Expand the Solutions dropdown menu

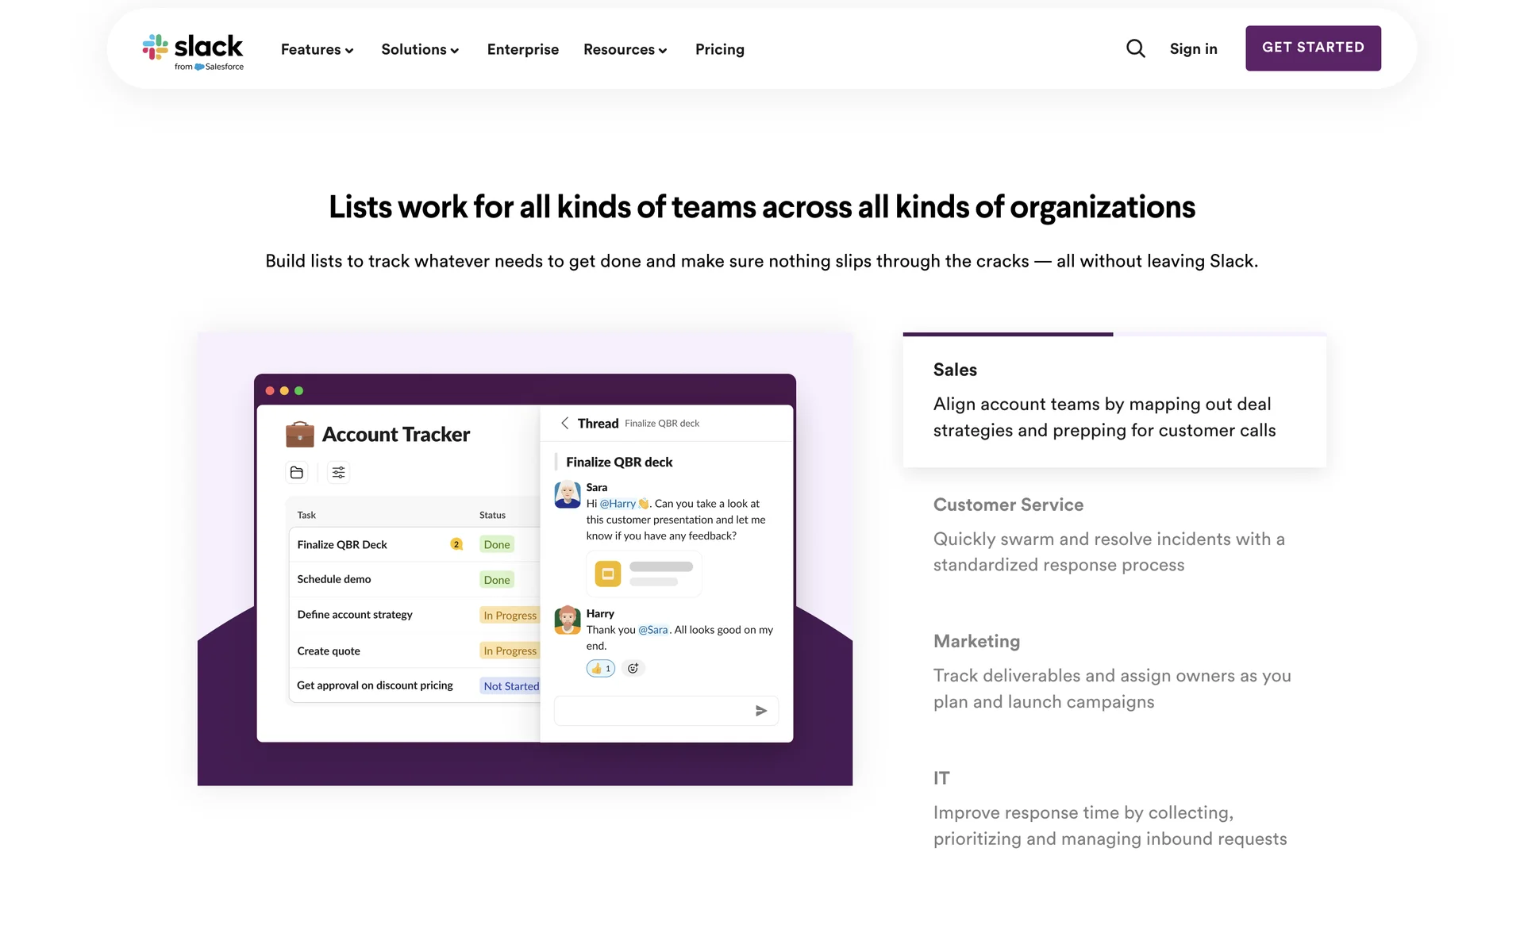pos(420,50)
